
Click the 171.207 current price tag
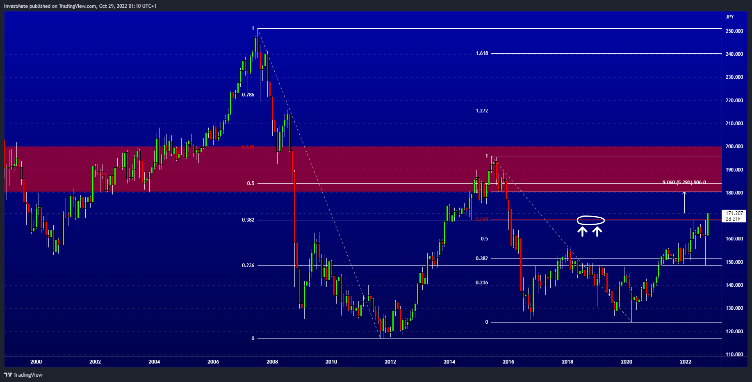click(x=734, y=213)
